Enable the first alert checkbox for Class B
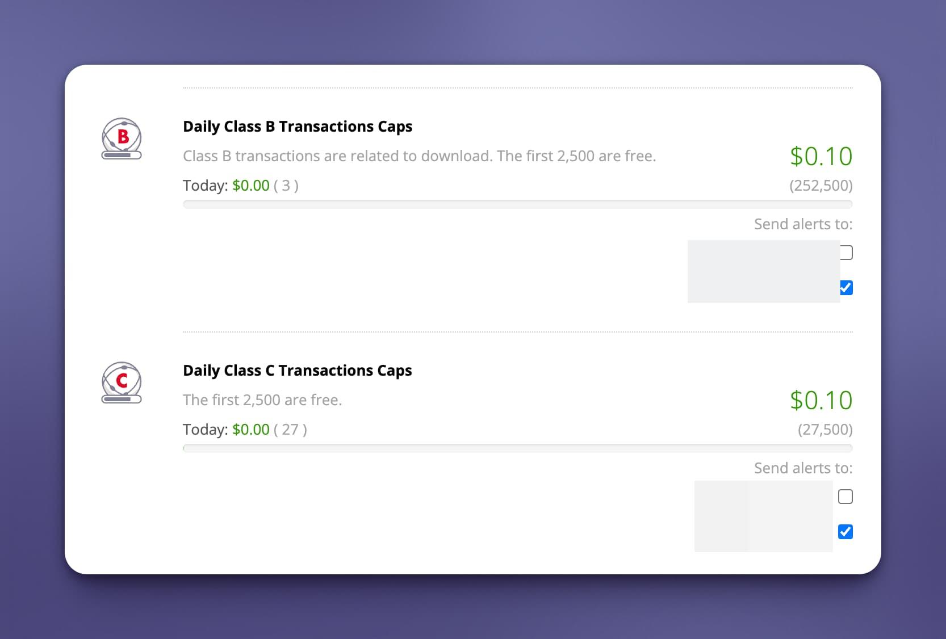This screenshot has width=946, height=639. coord(845,253)
